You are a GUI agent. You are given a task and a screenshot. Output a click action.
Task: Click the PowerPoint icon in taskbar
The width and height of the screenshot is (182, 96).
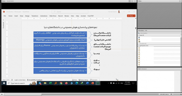point(92,83)
